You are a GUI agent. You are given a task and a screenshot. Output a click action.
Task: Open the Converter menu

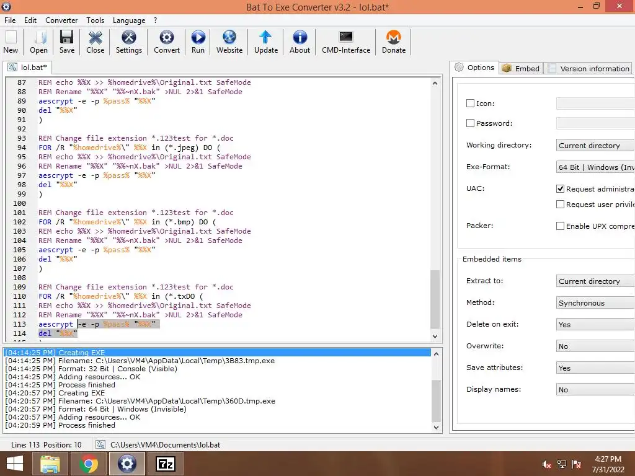pos(61,20)
